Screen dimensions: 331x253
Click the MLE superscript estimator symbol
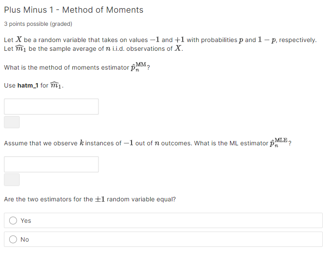click(x=279, y=143)
